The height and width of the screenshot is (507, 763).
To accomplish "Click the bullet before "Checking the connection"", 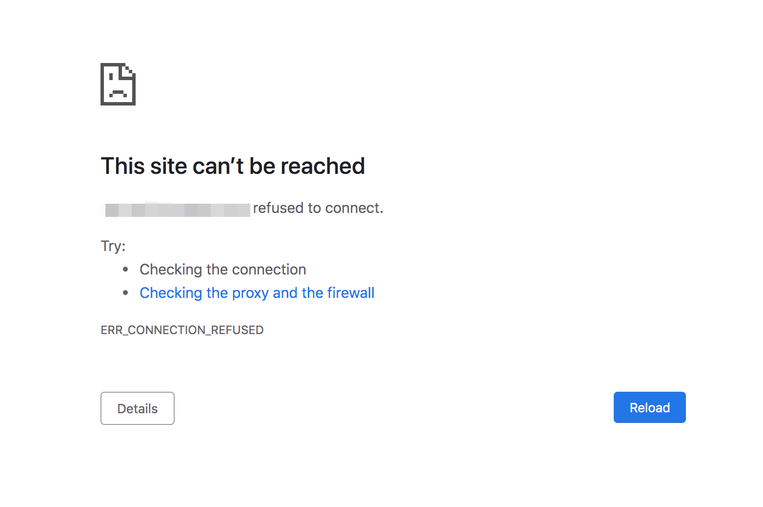I will pos(126,269).
